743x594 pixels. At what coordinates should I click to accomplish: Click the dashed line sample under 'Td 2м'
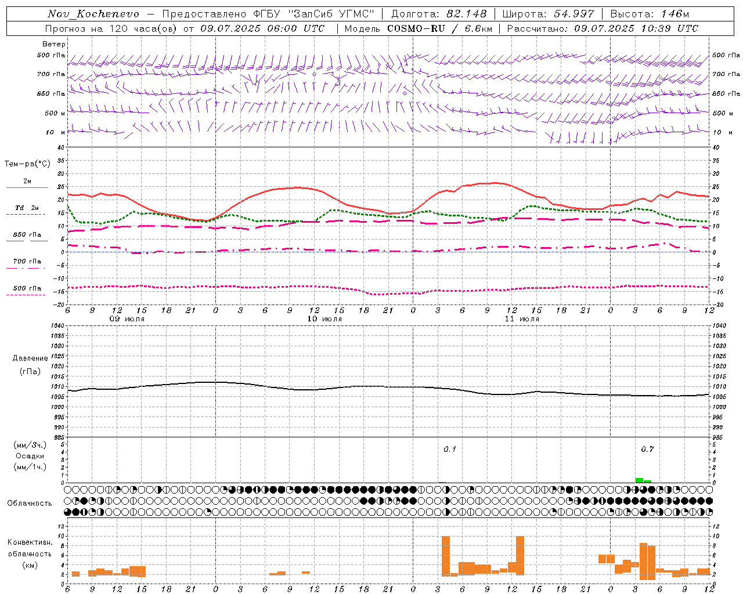click(26, 215)
